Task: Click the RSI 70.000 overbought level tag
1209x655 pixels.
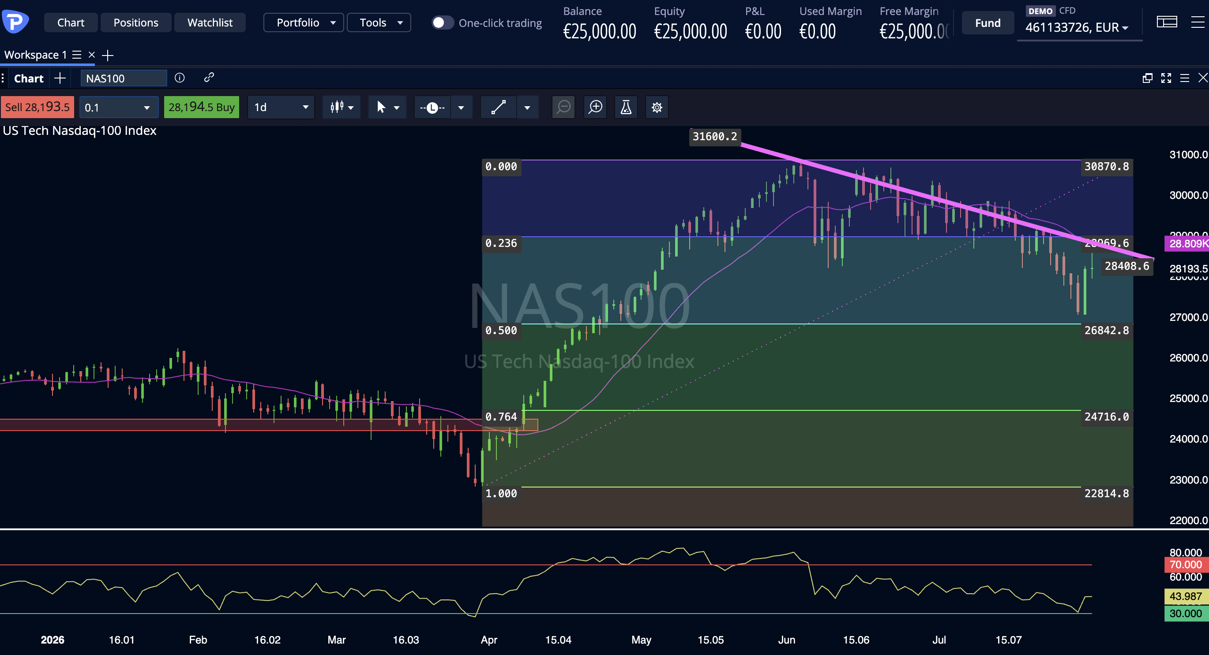Action: click(x=1186, y=565)
